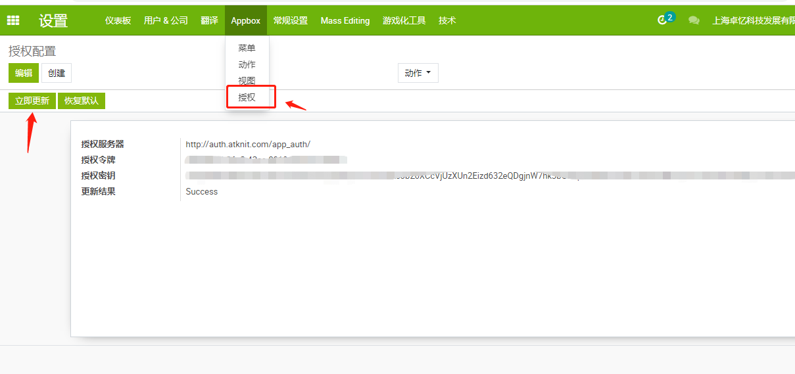Open the conversations chat bubble icon
The height and width of the screenshot is (374, 795).
(x=694, y=20)
